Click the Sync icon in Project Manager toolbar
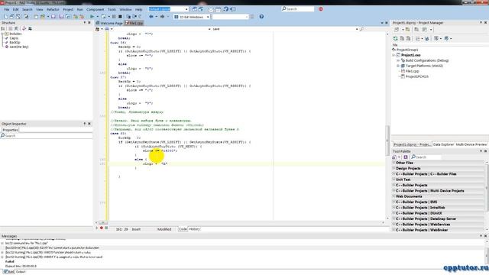This screenshot has height=275, width=489. (427, 38)
